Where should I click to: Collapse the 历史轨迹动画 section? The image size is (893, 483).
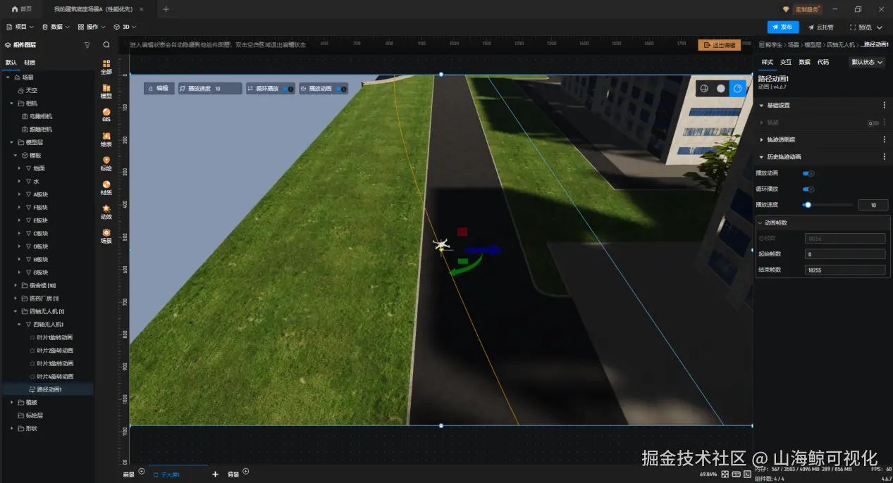761,156
